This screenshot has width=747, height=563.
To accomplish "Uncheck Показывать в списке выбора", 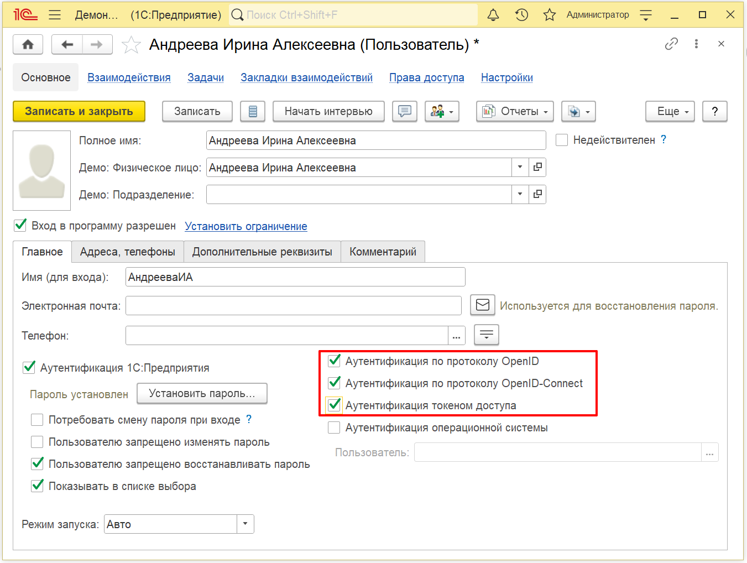I will coord(37,486).
